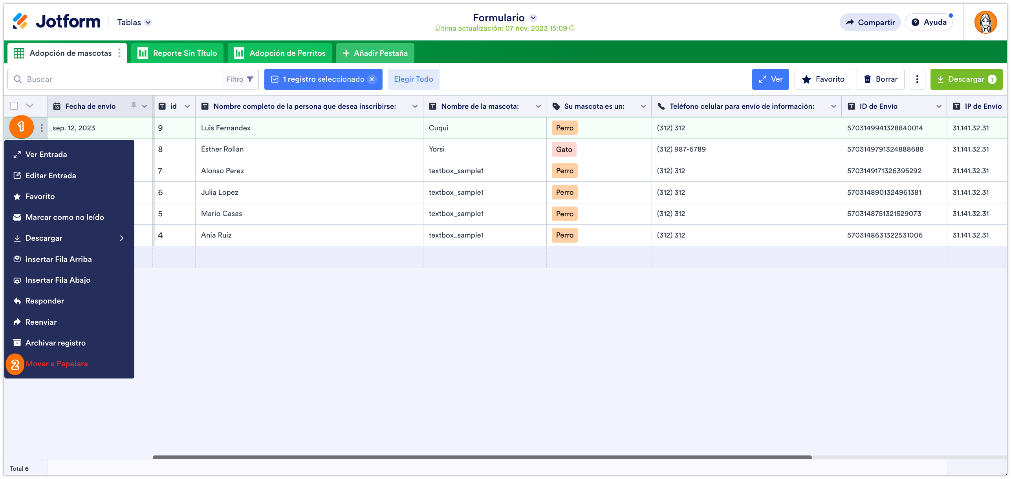Switch to Reporte Sin Título tab
This screenshot has height=479, width=1011.
click(177, 53)
